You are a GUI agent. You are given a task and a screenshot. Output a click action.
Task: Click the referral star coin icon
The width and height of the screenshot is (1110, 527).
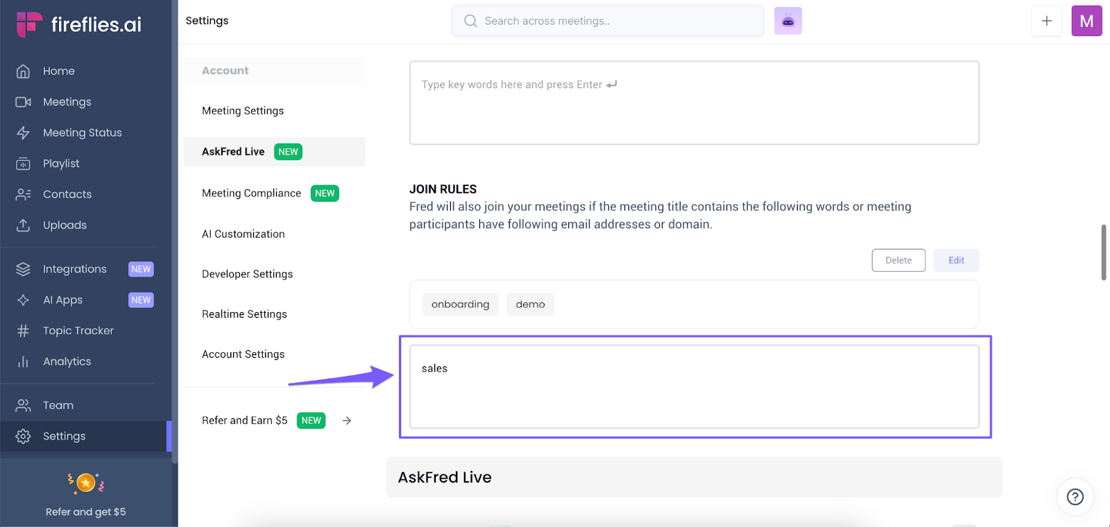pos(86,483)
